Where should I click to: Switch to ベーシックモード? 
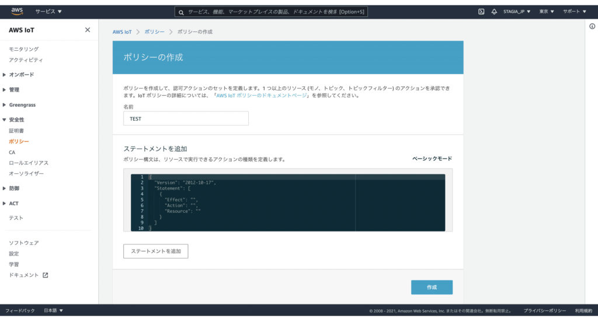point(432,159)
